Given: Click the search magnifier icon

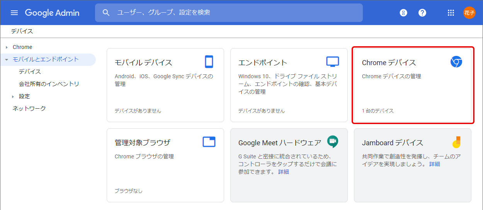Looking at the screenshot, I should 106,13.
